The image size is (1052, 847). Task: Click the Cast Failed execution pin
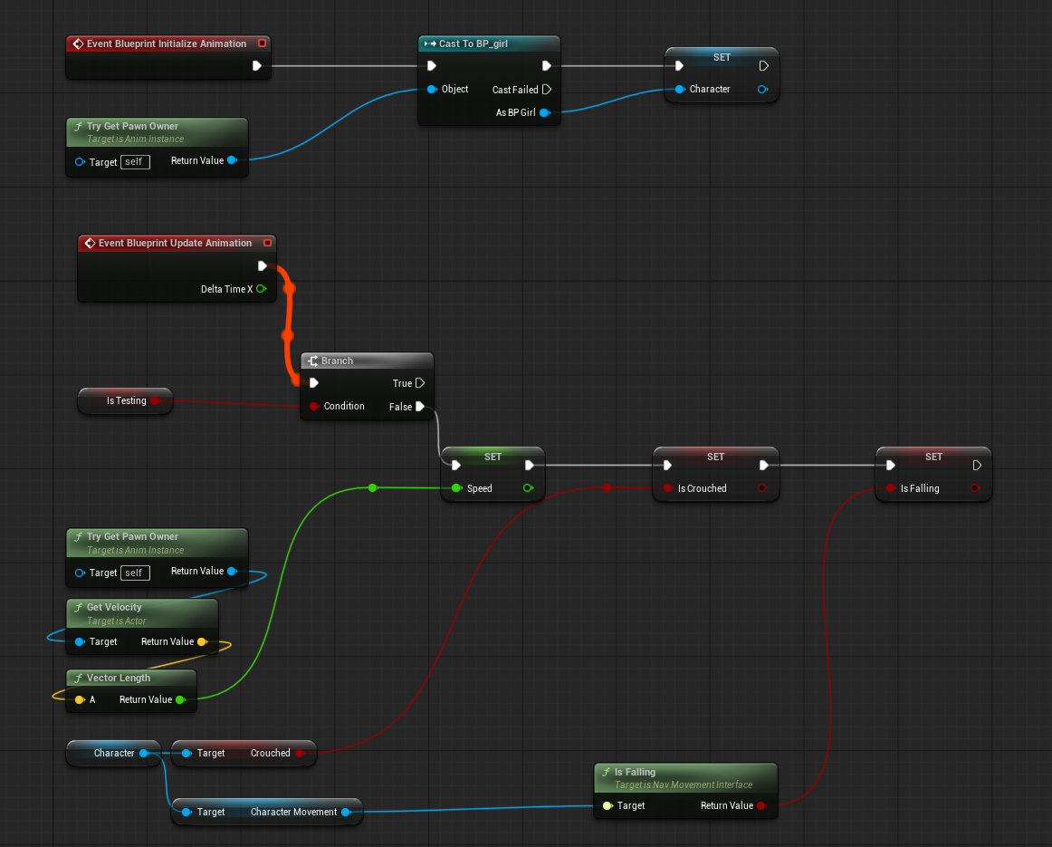tap(547, 90)
